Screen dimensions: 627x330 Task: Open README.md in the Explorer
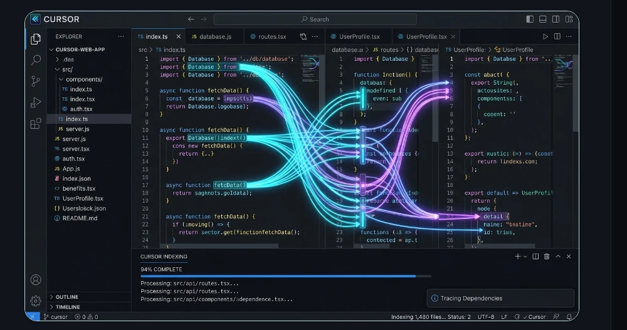click(76, 218)
